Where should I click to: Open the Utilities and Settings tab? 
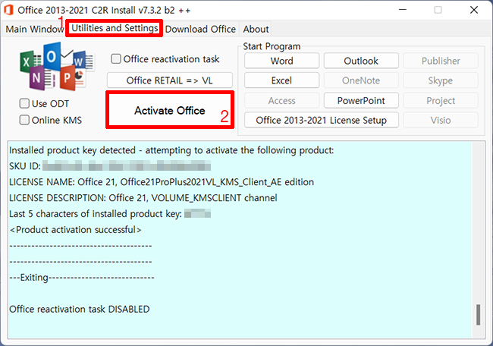(x=115, y=28)
